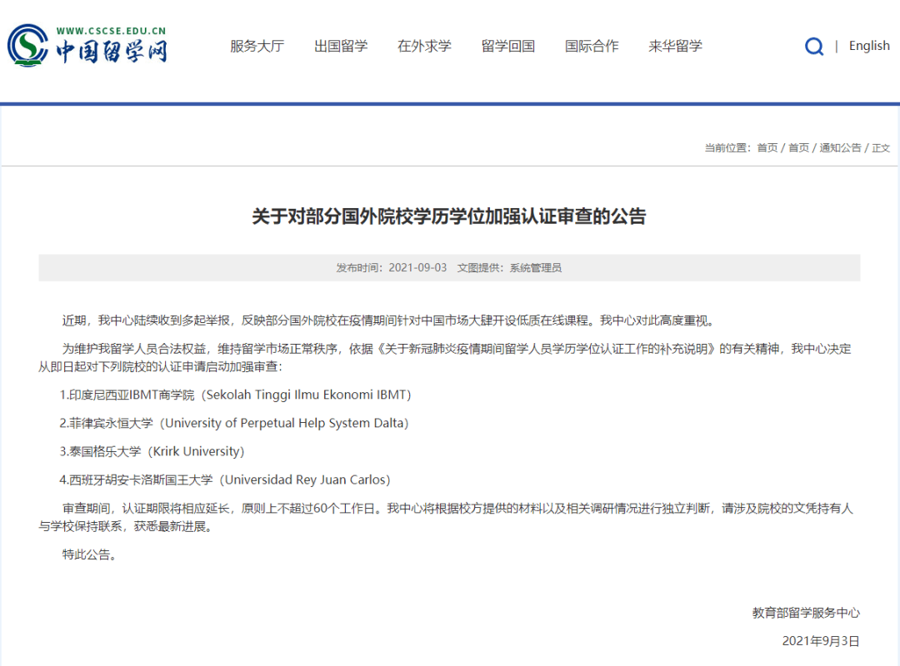Click the University of Perpetual Help System Dalta entry
The height and width of the screenshot is (666, 900).
coord(234,424)
